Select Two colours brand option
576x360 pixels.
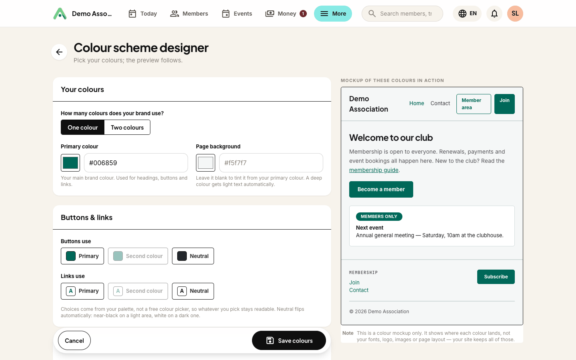(x=127, y=127)
